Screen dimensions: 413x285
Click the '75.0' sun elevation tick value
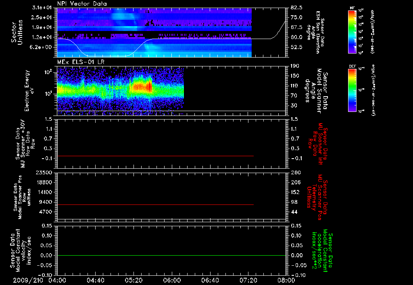tap(296, 17)
